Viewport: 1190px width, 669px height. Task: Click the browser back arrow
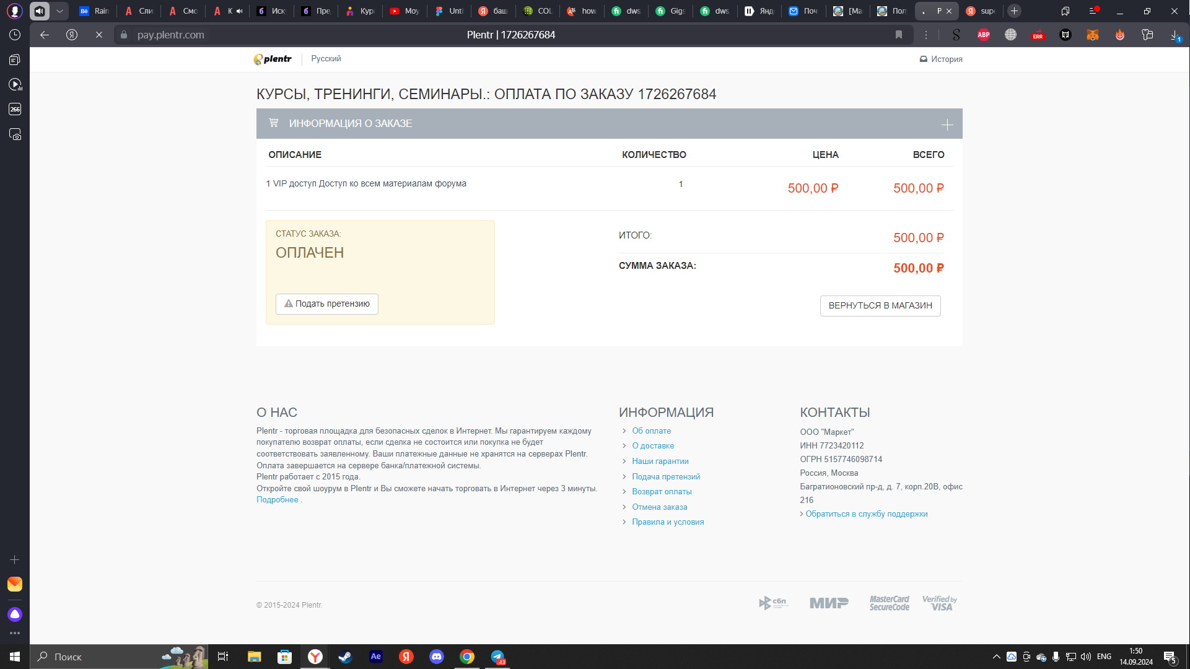point(45,35)
